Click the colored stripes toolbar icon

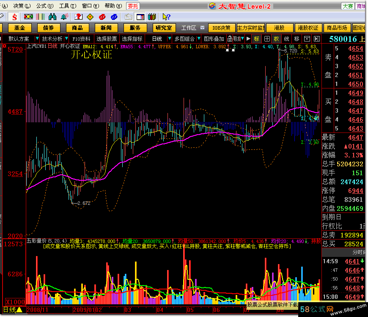click(x=40, y=17)
